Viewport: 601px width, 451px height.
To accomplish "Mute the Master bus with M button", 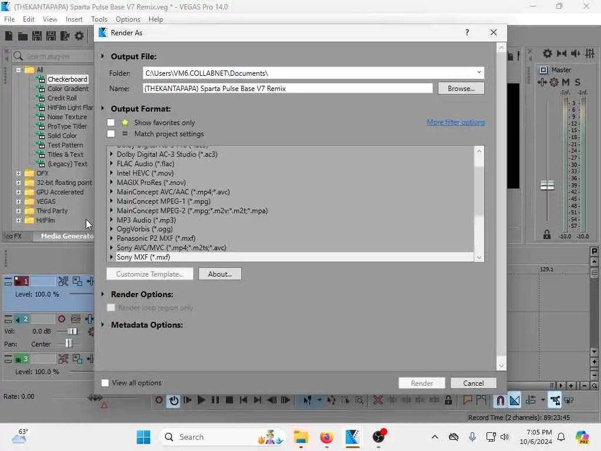I will pos(565,82).
